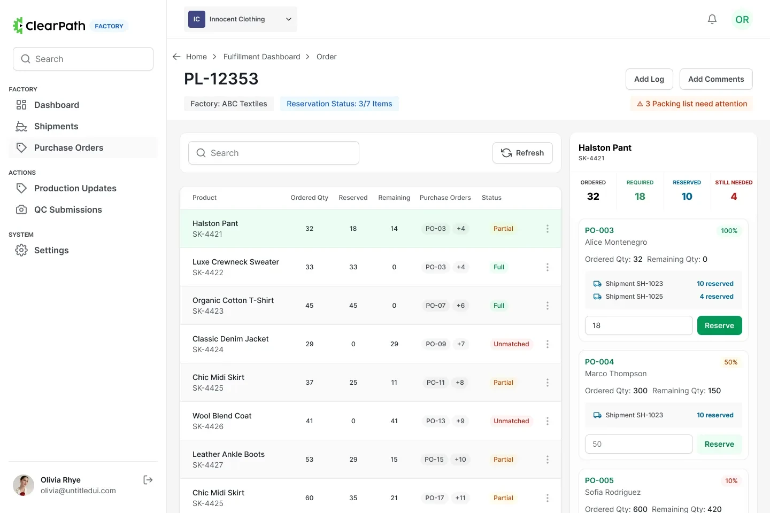
Task: Open row menu for Classic Denim Jacket
Action: [547, 344]
